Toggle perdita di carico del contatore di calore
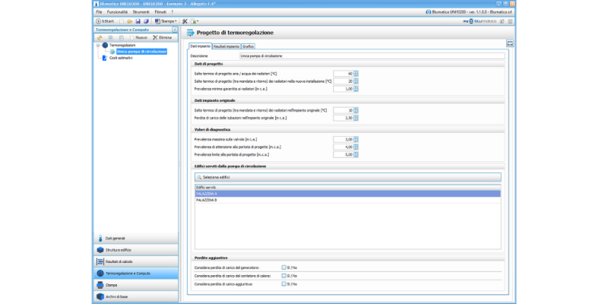This screenshot has width=608, height=304. (283, 276)
